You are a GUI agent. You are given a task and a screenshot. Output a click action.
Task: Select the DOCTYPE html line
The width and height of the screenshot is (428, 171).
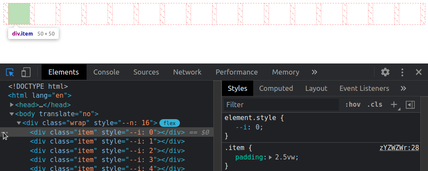[38, 86]
